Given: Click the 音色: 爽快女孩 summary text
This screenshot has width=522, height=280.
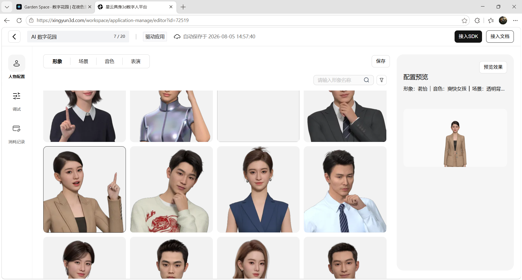Looking at the screenshot, I should [450, 89].
